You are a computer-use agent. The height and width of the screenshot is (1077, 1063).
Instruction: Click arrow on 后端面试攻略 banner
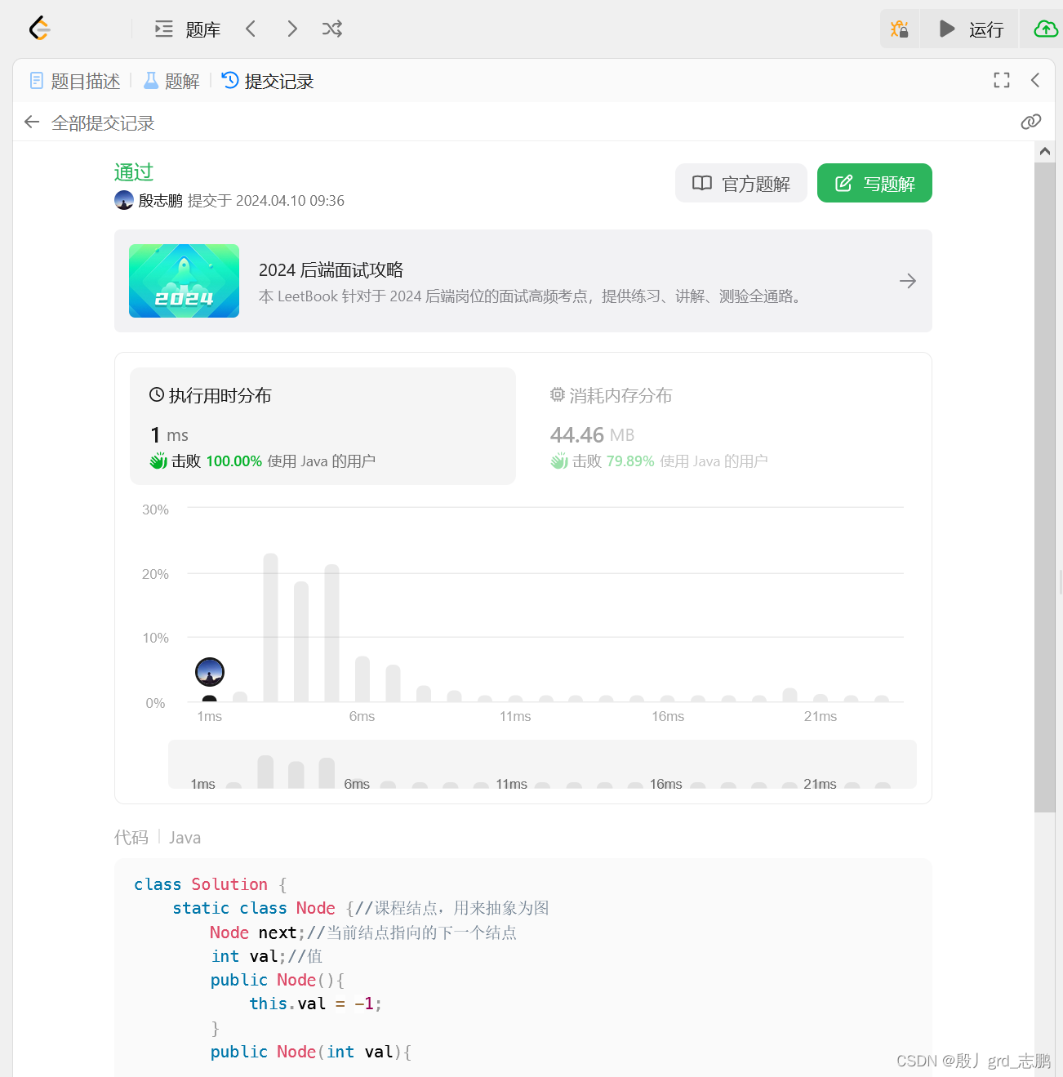click(908, 281)
